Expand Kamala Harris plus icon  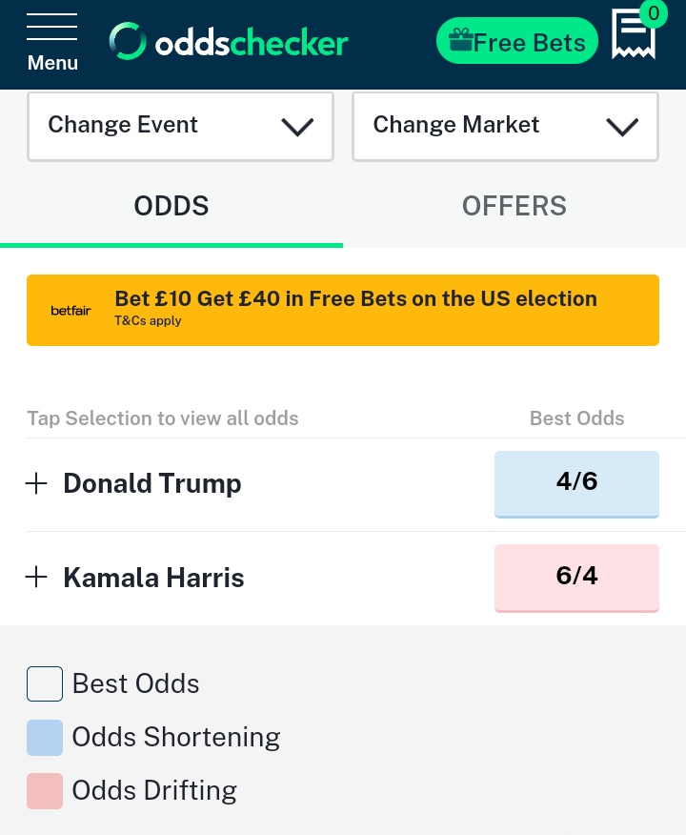pyautogui.click(x=37, y=578)
